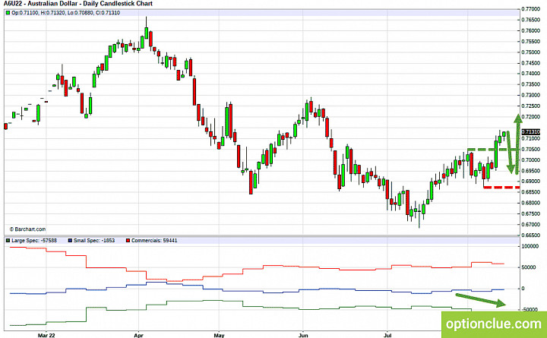Click the Jun date axis label

pyautogui.click(x=303, y=335)
